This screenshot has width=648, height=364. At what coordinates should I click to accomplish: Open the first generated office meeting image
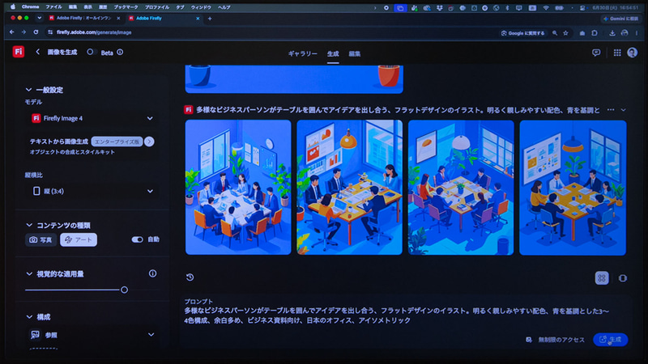238,188
